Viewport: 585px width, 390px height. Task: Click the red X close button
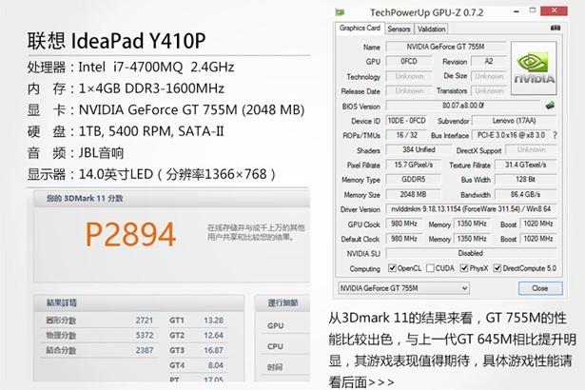tap(554, 10)
